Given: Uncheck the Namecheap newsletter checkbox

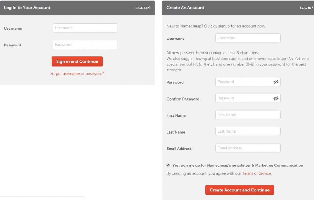Looking at the screenshot, I should pos(168,165).
